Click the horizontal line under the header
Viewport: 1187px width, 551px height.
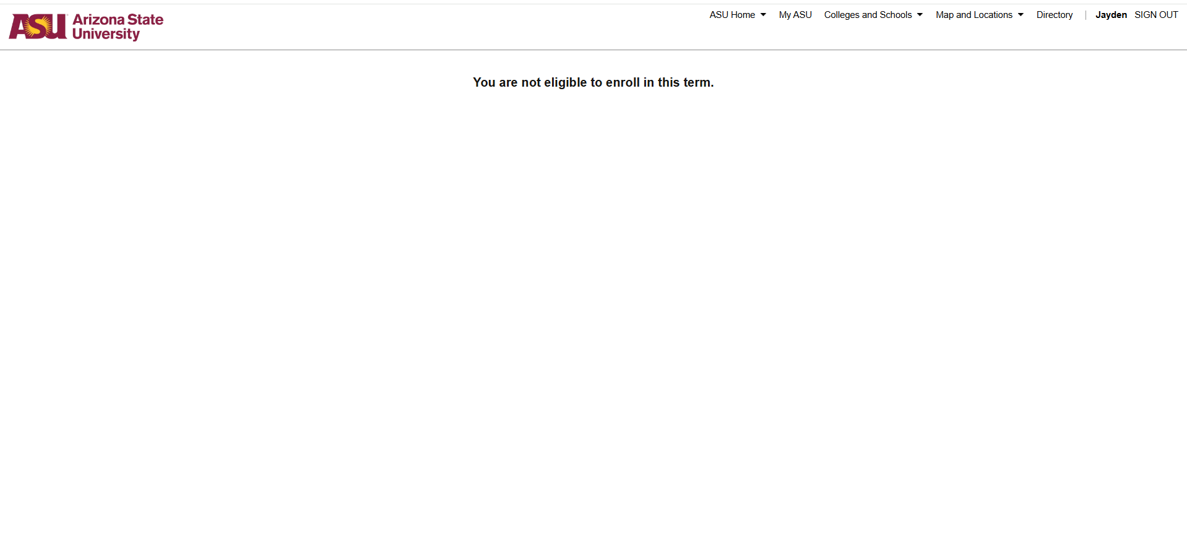point(593,50)
